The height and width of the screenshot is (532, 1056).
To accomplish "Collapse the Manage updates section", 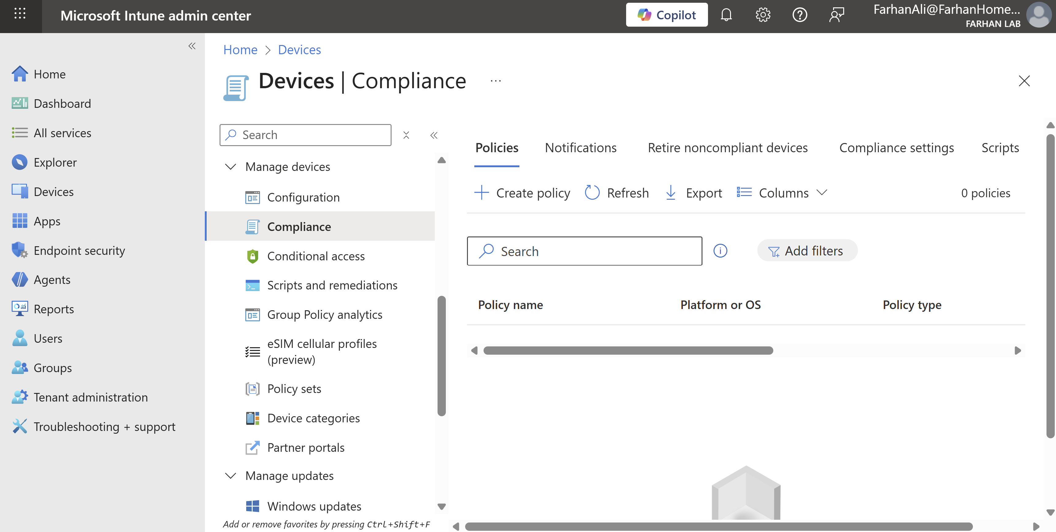I will coord(231,475).
